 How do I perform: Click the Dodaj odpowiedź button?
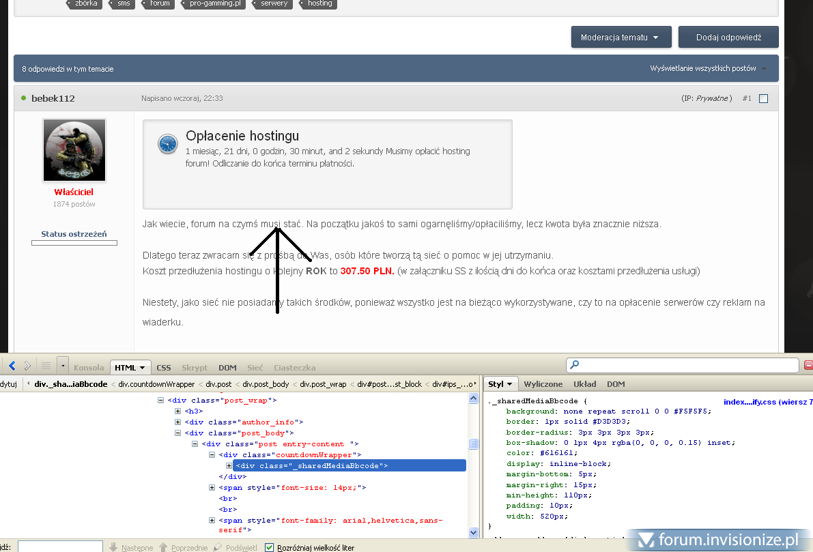728,38
